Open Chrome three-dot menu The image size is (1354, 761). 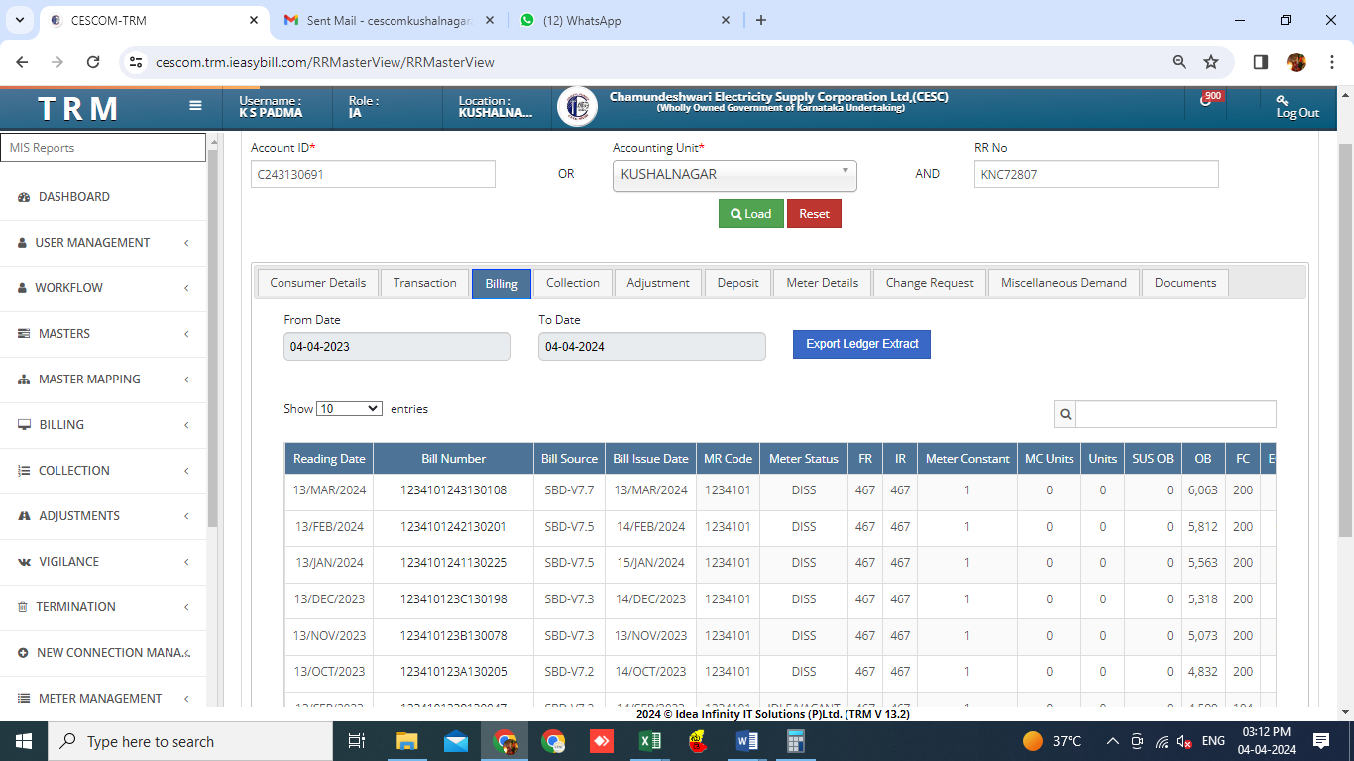(x=1330, y=62)
